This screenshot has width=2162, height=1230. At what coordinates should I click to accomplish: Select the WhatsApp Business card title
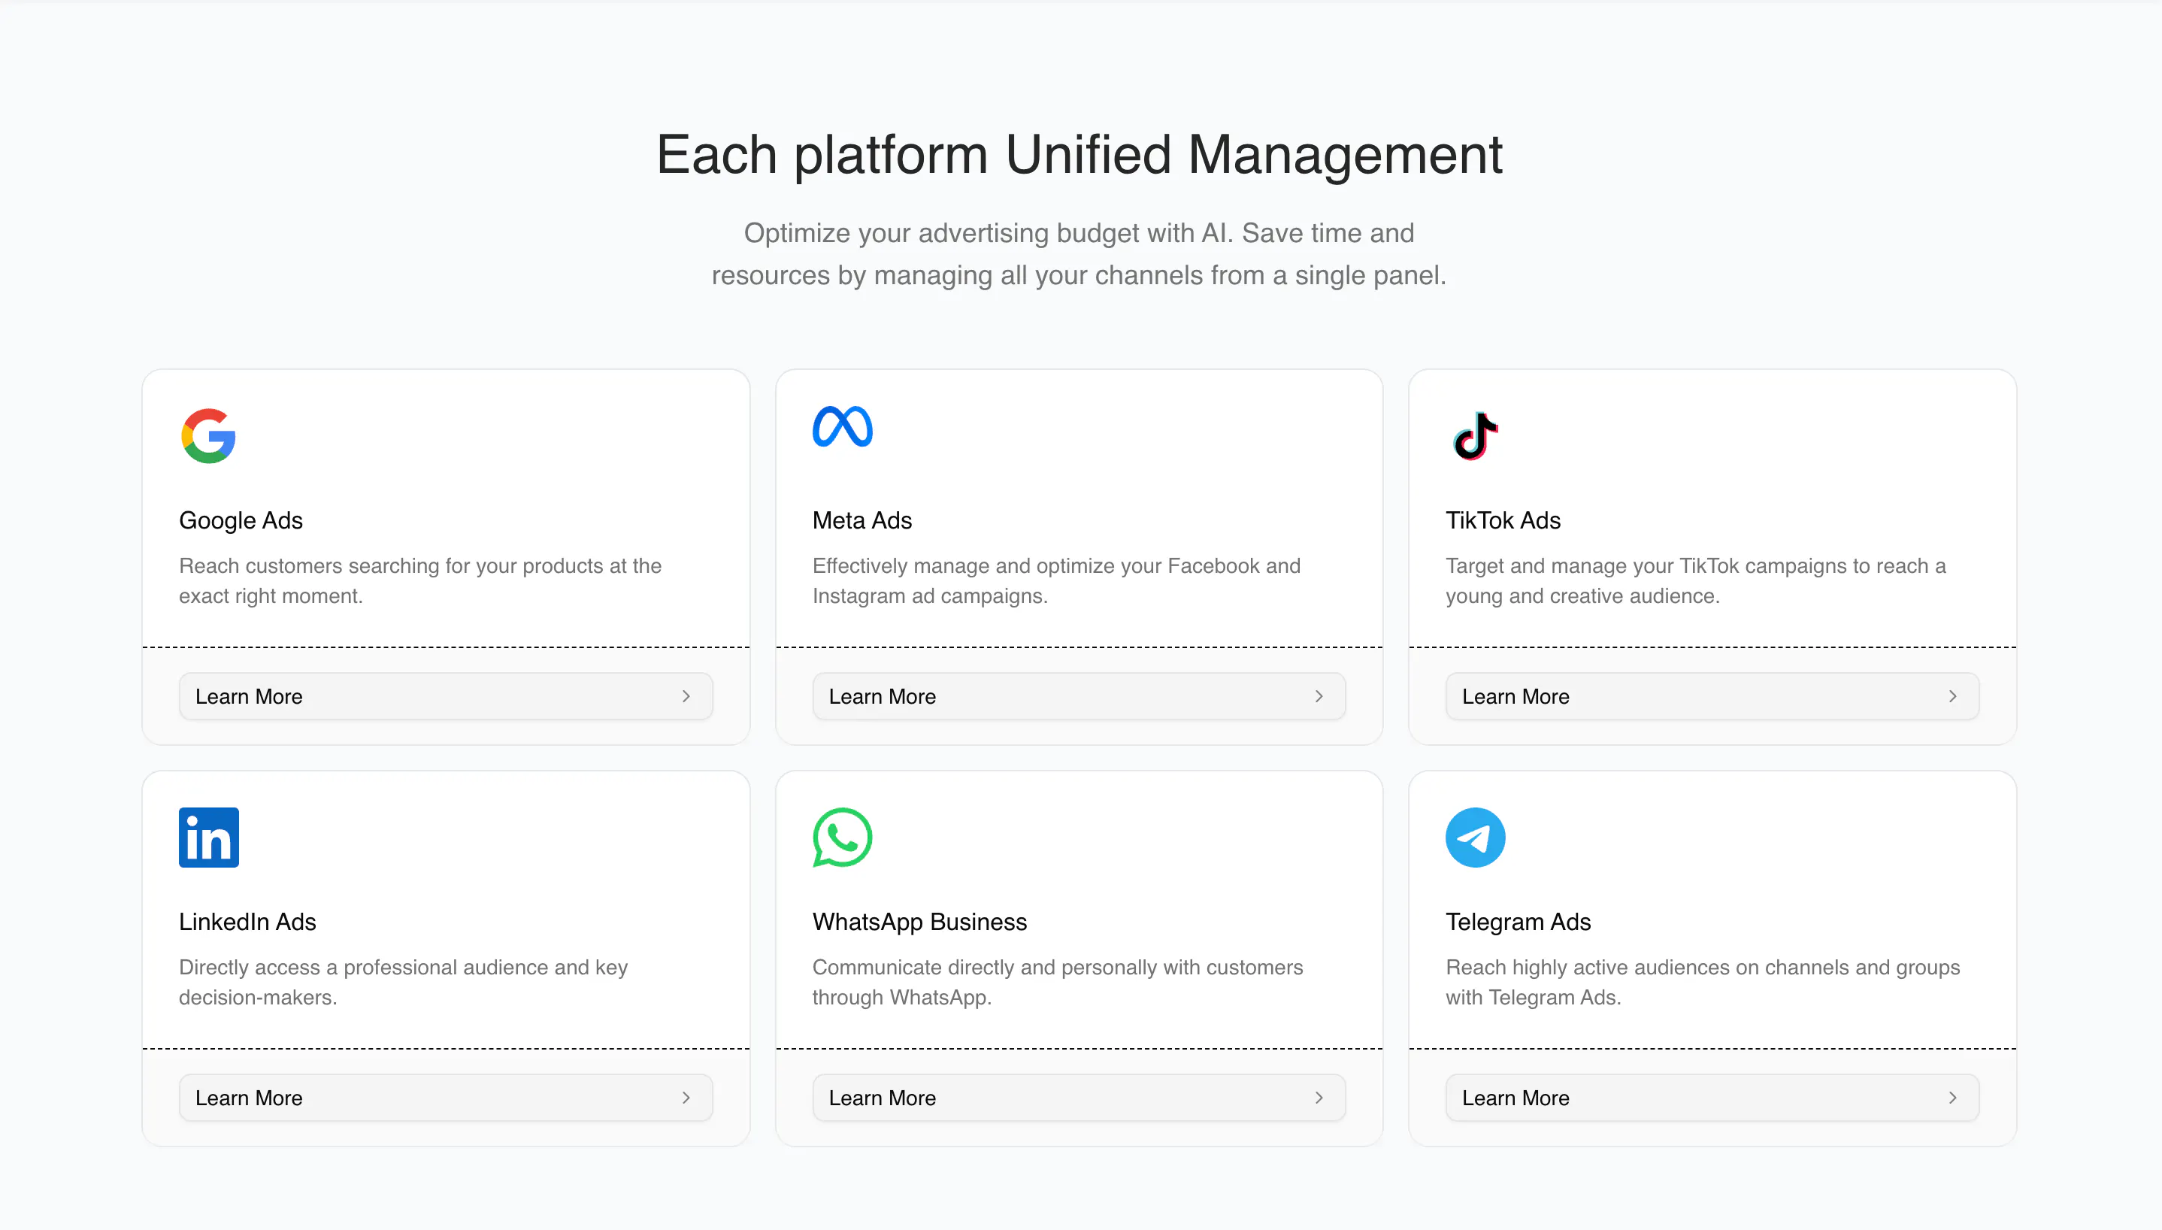[x=919, y=922]
